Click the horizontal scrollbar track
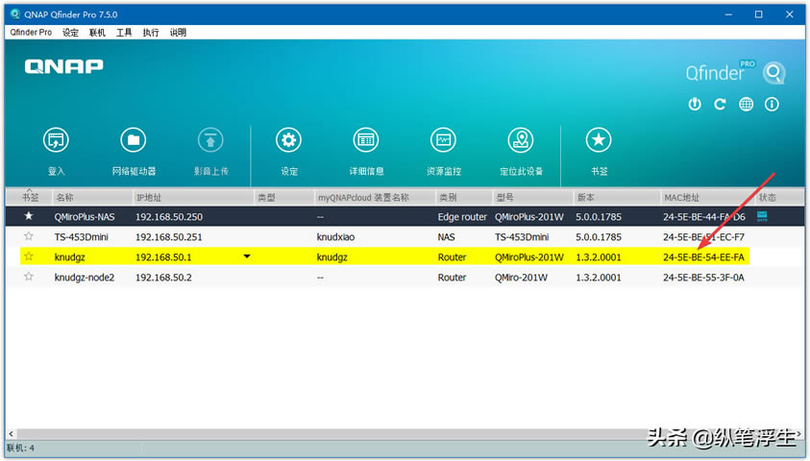810x461 pixels. [x=406, y=434]
